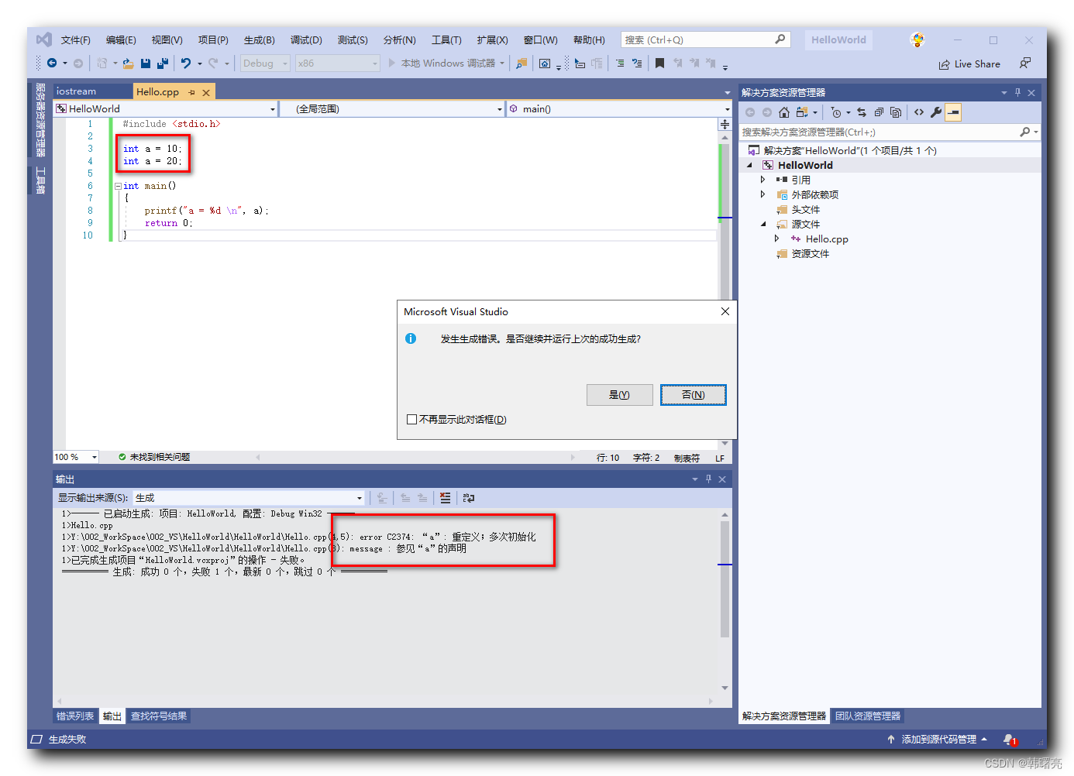The height and width of the screenshot is (776, 1074).
Task: Click the 是(Y) button in the dialog
Action: coord(619,395)
